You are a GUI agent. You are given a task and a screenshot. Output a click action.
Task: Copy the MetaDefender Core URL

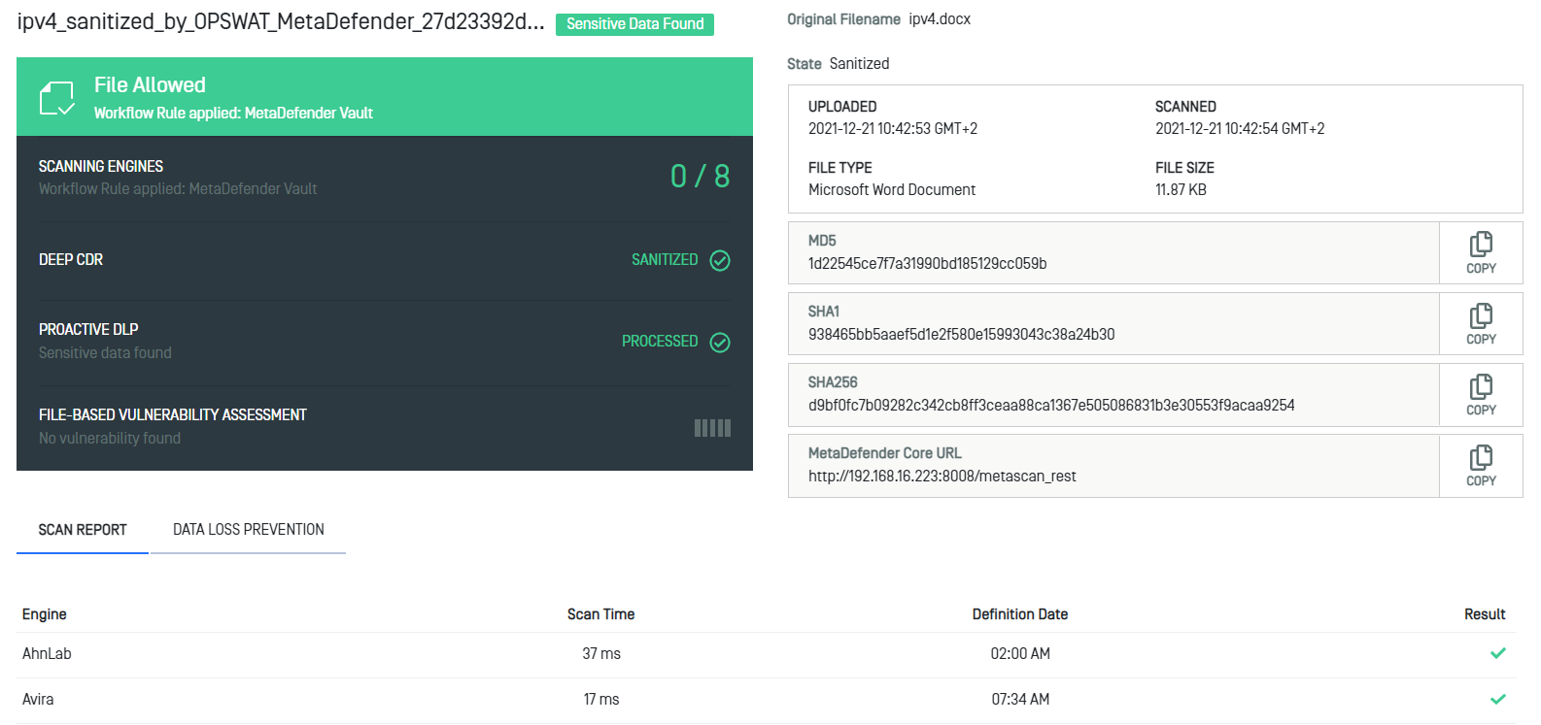tap(1481, 466)
